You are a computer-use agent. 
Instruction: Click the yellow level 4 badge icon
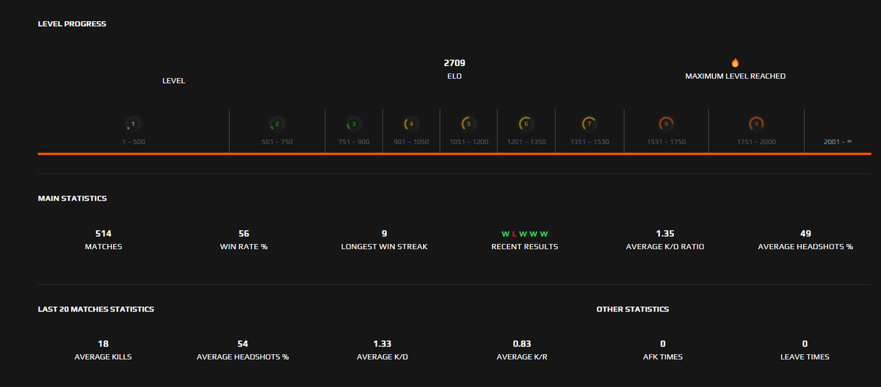coord(411,124)
